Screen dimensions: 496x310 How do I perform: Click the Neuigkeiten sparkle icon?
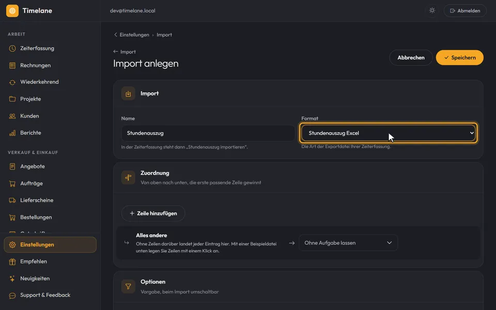tap(12, 278)
